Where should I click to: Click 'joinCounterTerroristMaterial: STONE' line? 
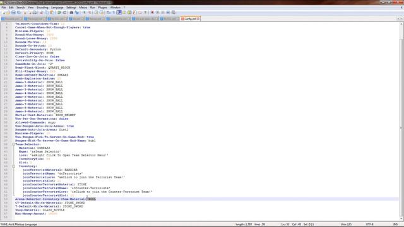(x=55, y=185)
